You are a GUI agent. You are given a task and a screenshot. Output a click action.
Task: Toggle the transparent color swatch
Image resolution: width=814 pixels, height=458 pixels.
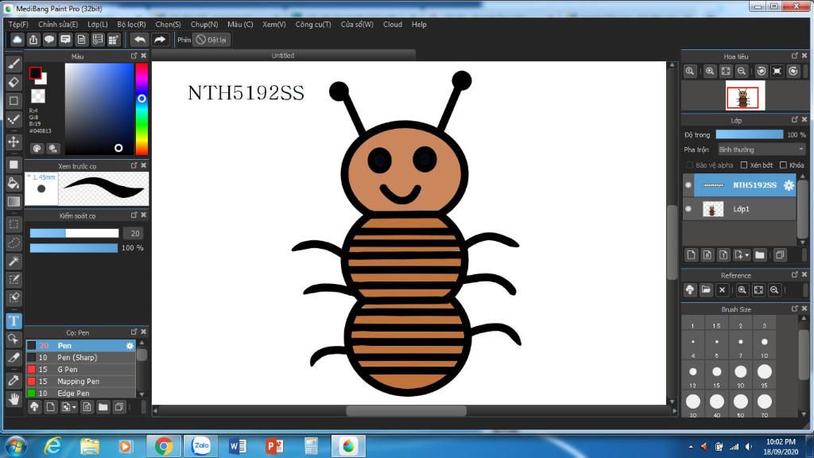(x=38, y=95)
